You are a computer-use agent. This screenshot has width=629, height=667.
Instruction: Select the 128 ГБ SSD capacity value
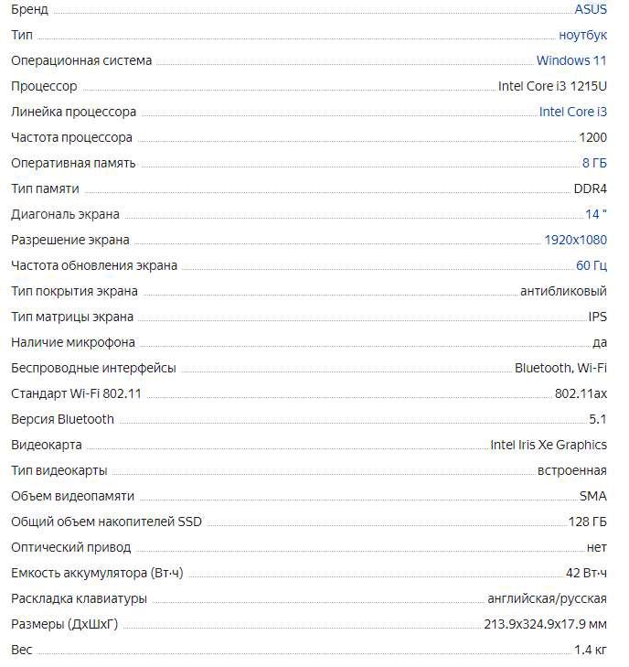tap(587, 522)
